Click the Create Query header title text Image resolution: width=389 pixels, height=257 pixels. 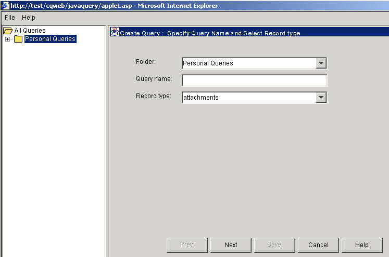coord(210,33)
